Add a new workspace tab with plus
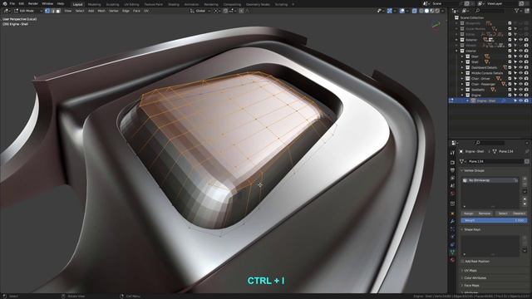This screenshot has height=299, width=532. [x=293, y=4]
